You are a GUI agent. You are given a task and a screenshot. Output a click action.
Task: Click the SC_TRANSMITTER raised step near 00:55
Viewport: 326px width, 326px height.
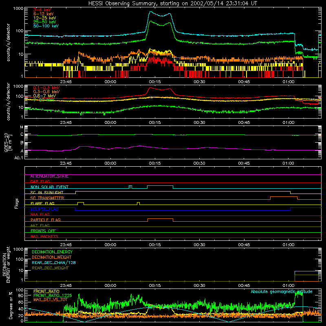coord(284,198)
